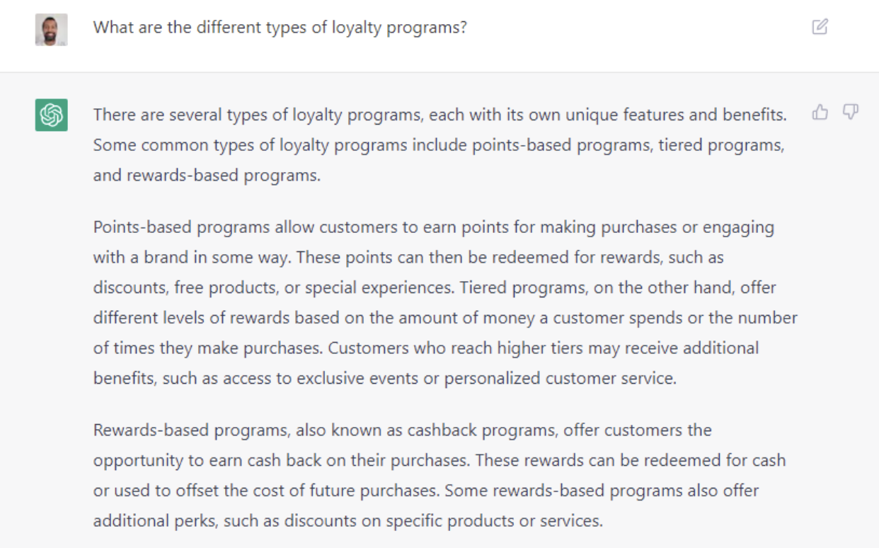Click the line beginning 'with a brand in some way'
The height and width of the screenshot is (548, 879).
coord(408,258)
